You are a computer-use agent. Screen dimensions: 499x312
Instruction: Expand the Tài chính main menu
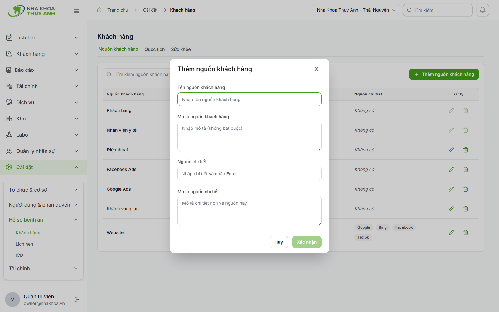tap(43, 86)
